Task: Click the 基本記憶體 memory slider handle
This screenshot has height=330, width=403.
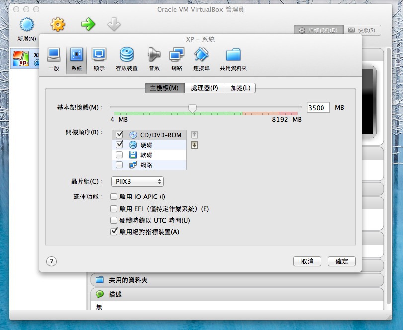Action: tap(192, 108)
